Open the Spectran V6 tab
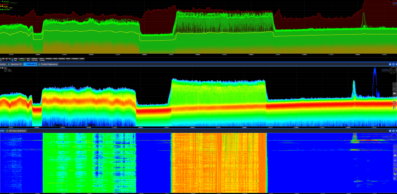Viewport: 397px width, 194px height. 16,64
